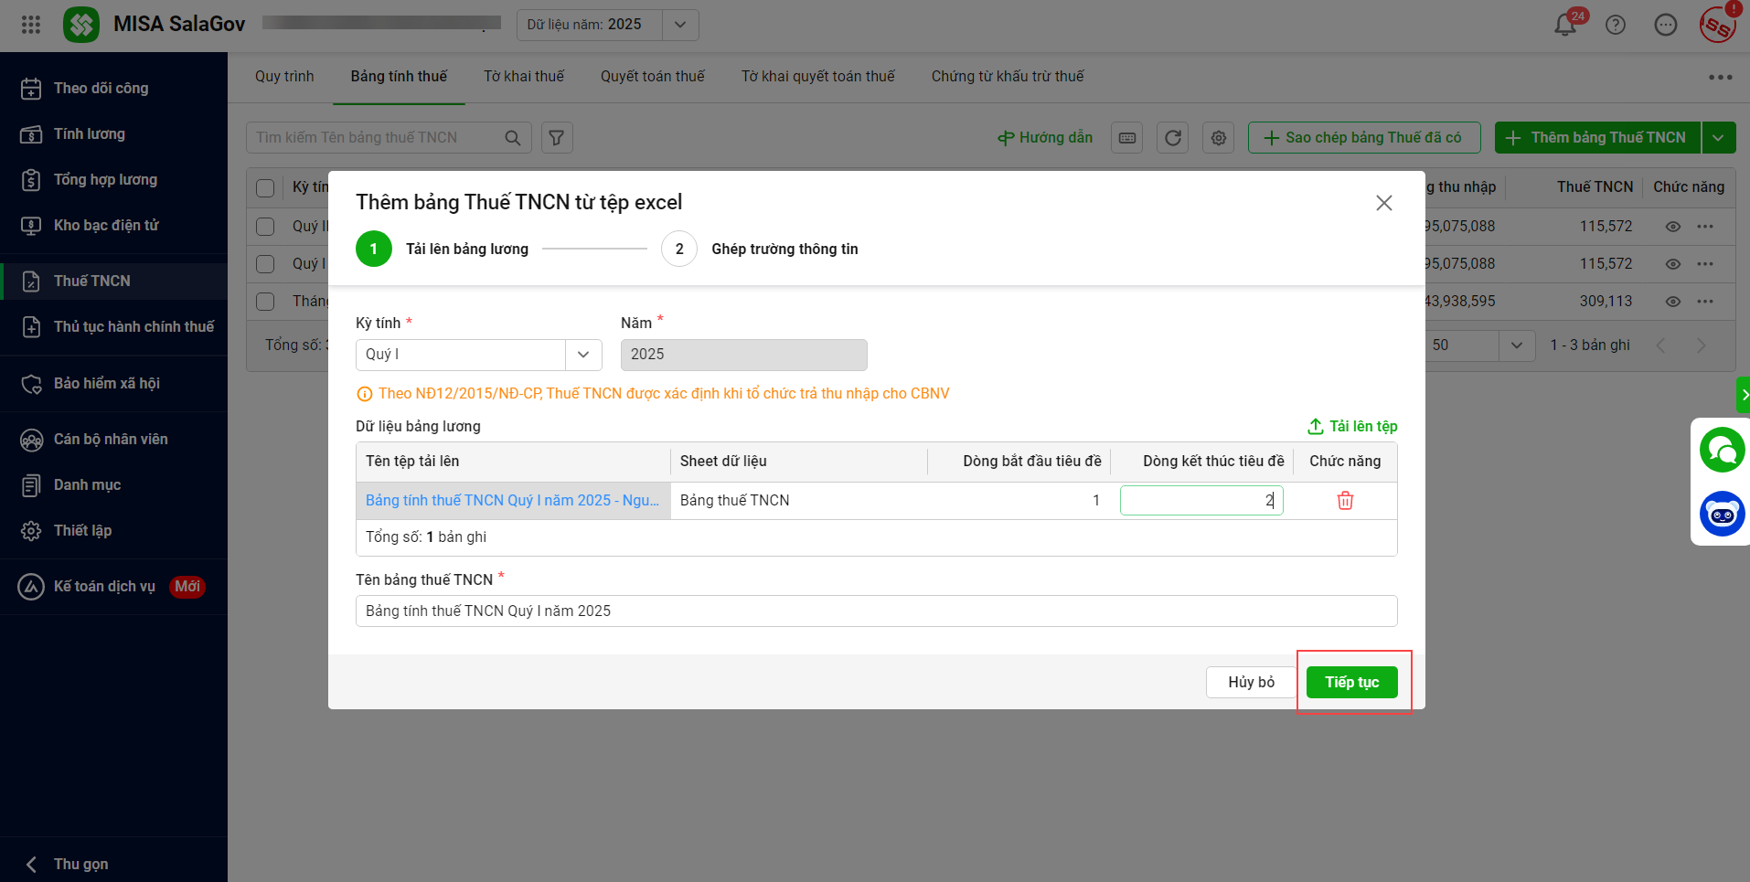Click the Tên bảng thuế TNCN field
The width and height of the screenshot is (1750, 882).
876,611
